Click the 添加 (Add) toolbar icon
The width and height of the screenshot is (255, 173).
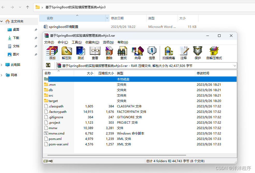[52, 53]
